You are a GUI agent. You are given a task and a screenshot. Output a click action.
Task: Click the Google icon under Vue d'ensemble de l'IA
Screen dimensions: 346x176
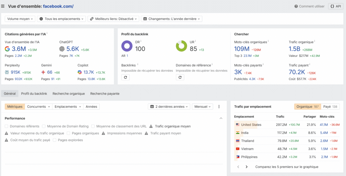coord(7,49)
